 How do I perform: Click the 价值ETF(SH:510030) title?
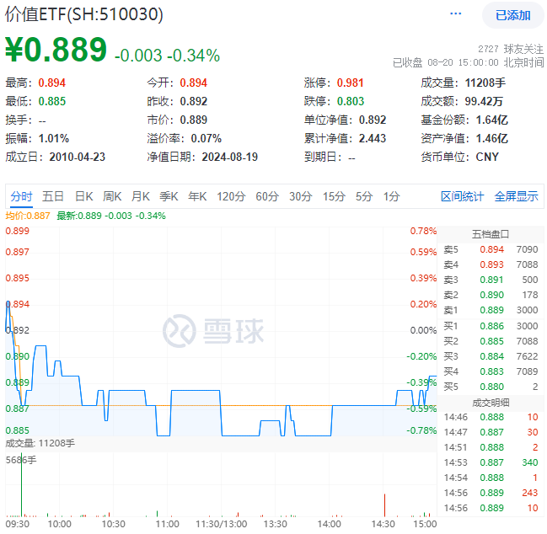(x=84, y=14)
